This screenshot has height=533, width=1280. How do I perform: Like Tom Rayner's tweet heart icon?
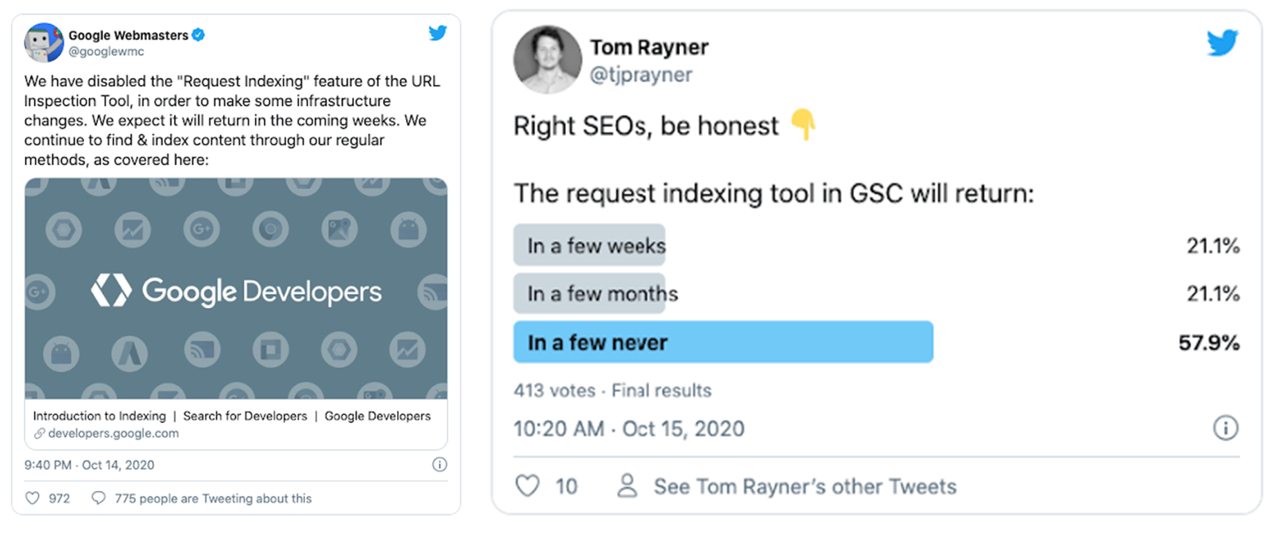(527, 486)
